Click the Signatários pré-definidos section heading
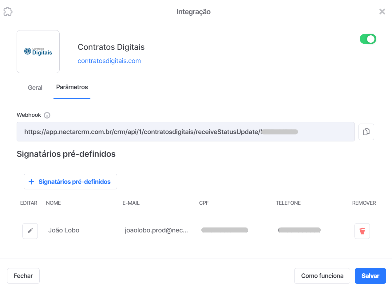The height and width of the screenshot is (289, 392). [66, 154]
